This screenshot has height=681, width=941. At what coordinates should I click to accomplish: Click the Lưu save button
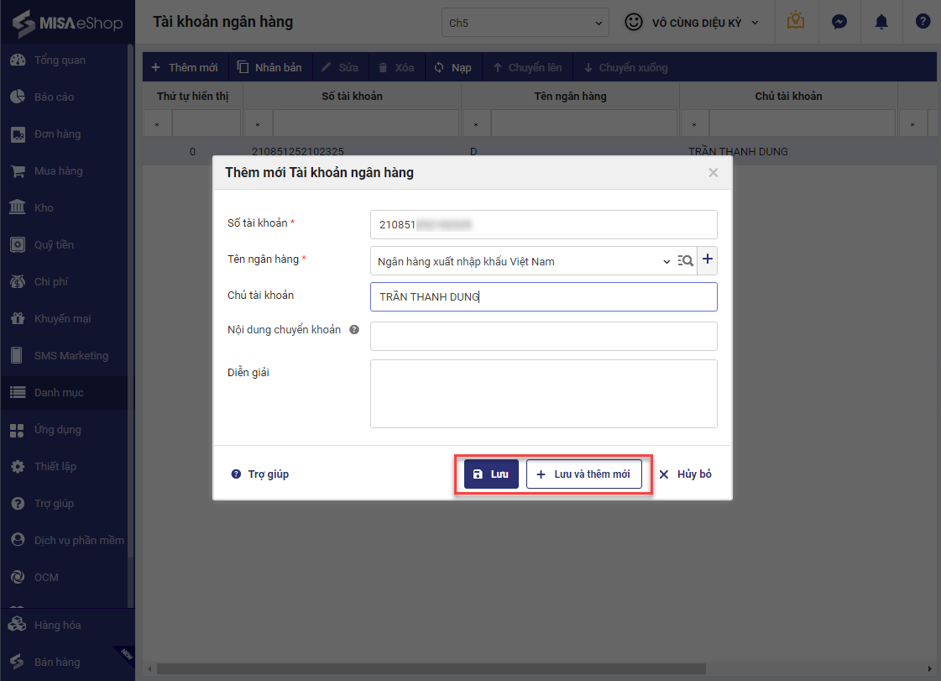click(491, 474)
